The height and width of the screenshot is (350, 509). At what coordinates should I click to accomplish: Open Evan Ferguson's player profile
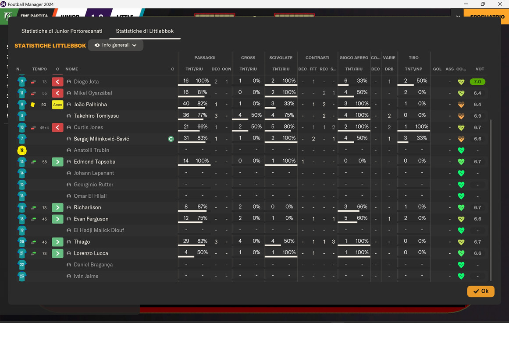(91, 219)
